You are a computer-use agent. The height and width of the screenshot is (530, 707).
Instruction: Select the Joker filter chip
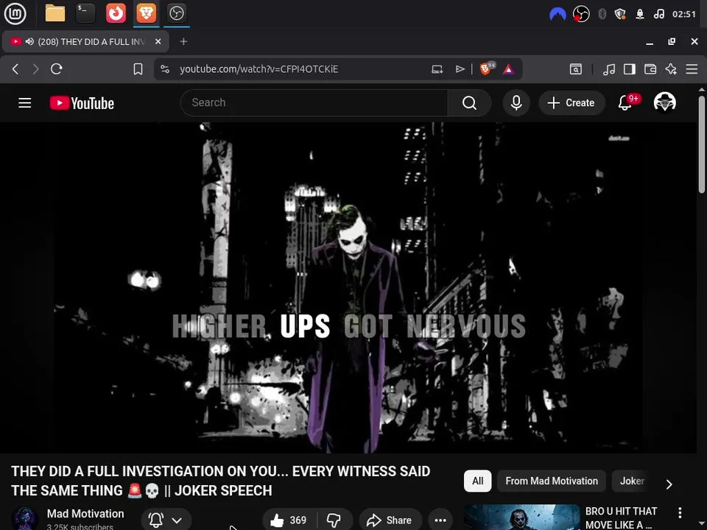tap(632, 481)
